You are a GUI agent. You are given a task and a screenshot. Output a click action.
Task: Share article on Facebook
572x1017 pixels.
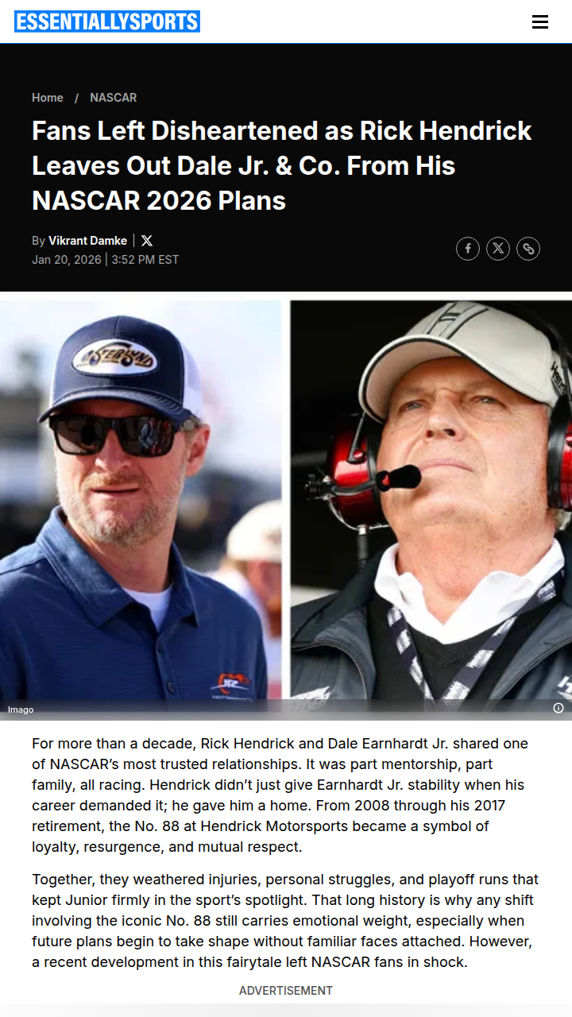point(468,249)
